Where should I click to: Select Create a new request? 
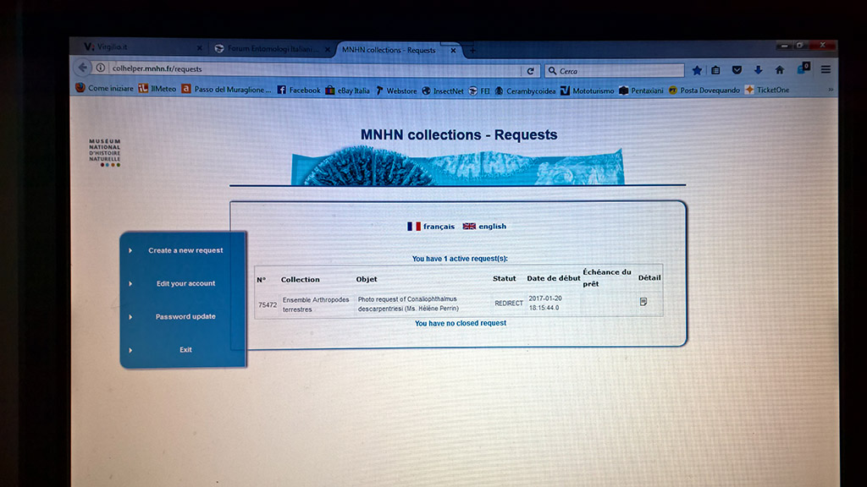click(x=185, y=250)
